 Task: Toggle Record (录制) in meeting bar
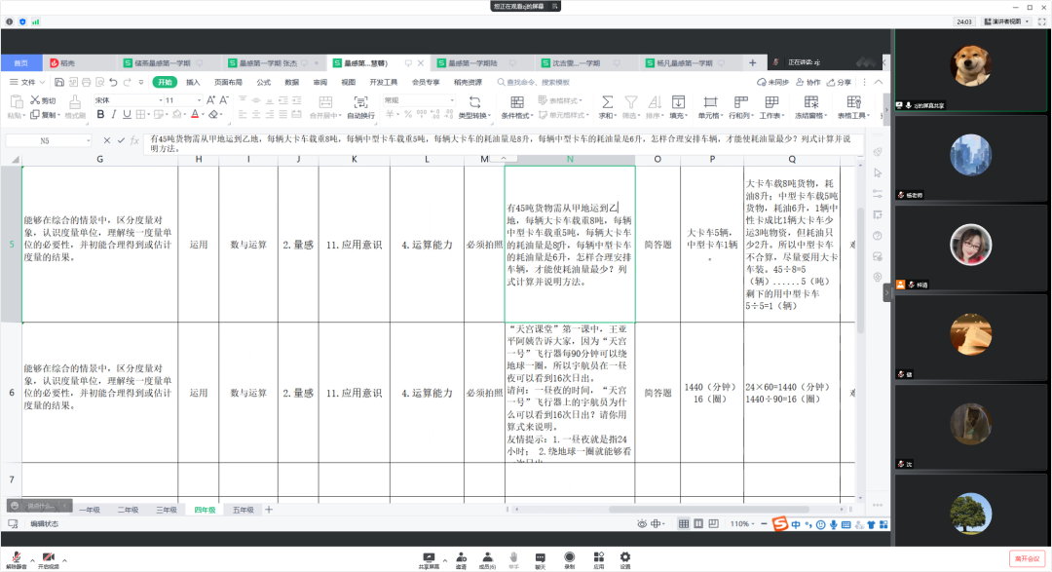click(x=569, y=560)
